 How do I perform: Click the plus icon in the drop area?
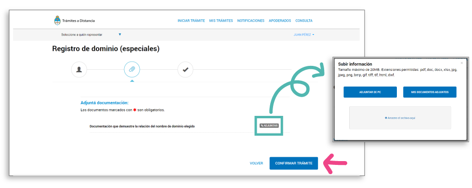[386, 118]
